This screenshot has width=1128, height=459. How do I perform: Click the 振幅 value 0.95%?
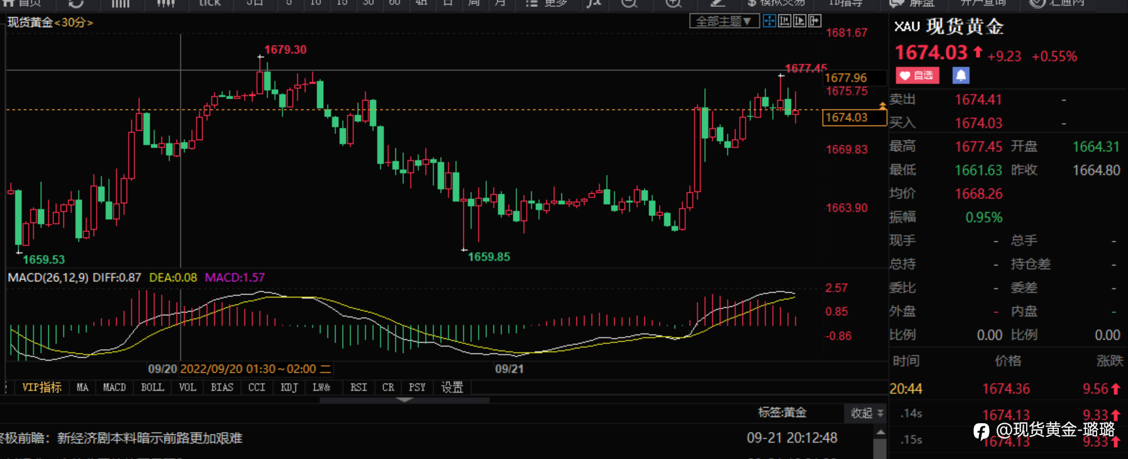click(984, 217)
